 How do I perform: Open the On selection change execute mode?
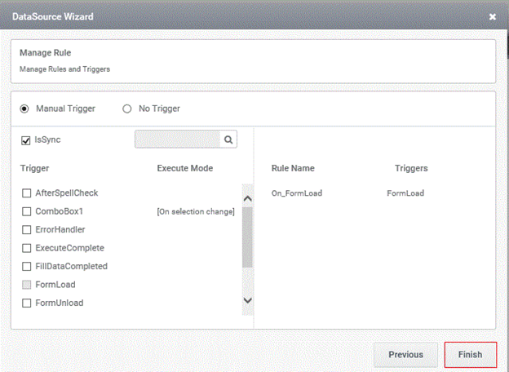point(196,211)
